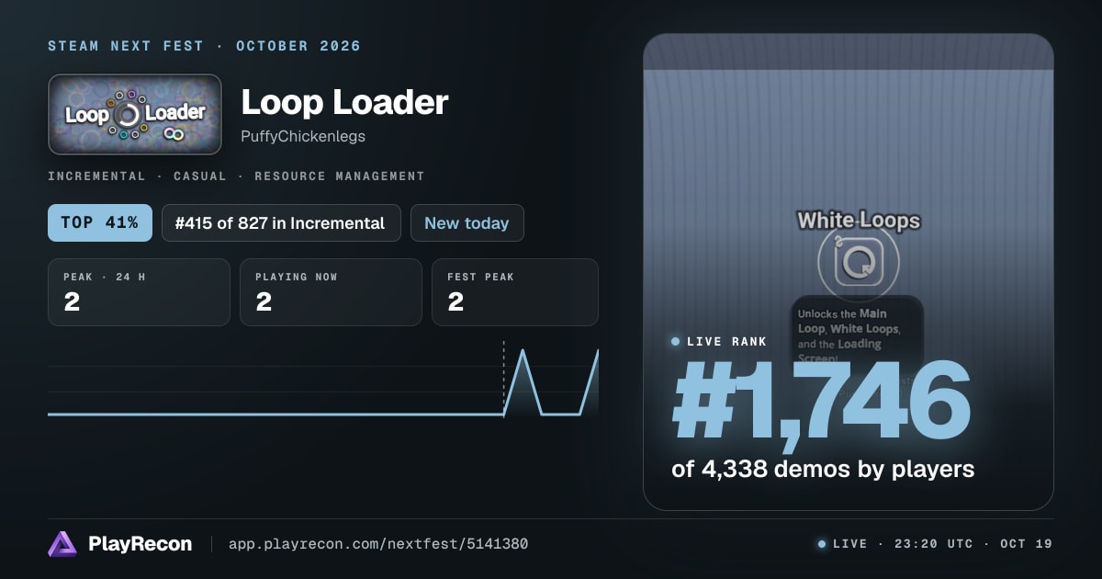The image size is (1102, 579).
Task: Click the #415 of 827 in Incremental badge
Action: coord(281,222)
